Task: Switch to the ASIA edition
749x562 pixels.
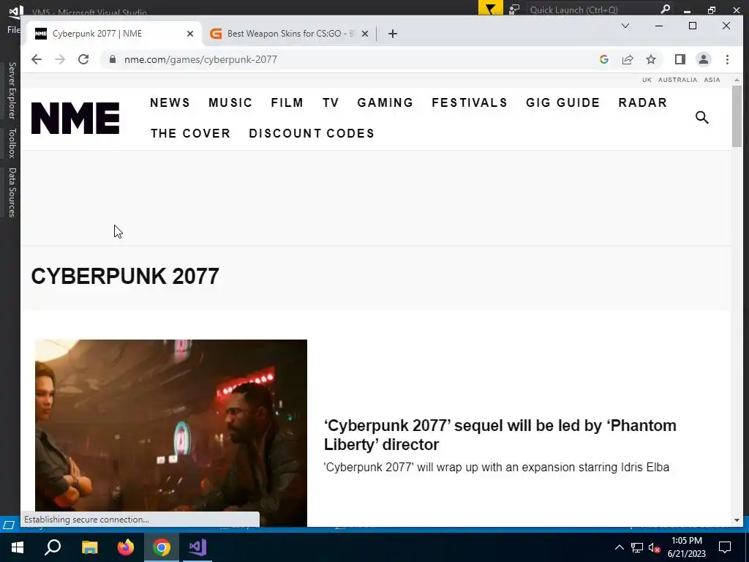Action: click(712, 80)
